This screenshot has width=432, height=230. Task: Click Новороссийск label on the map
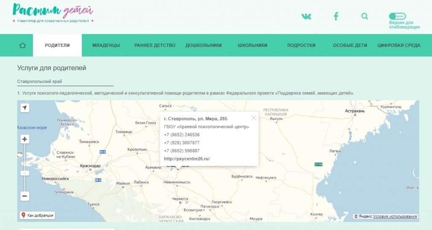(x=55, y=179)
